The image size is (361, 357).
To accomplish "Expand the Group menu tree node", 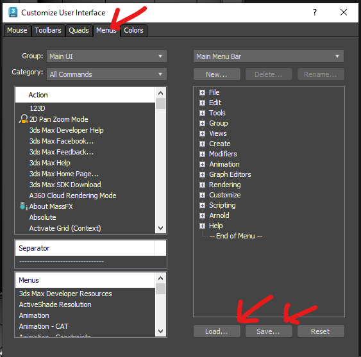I will pos(202,123).
